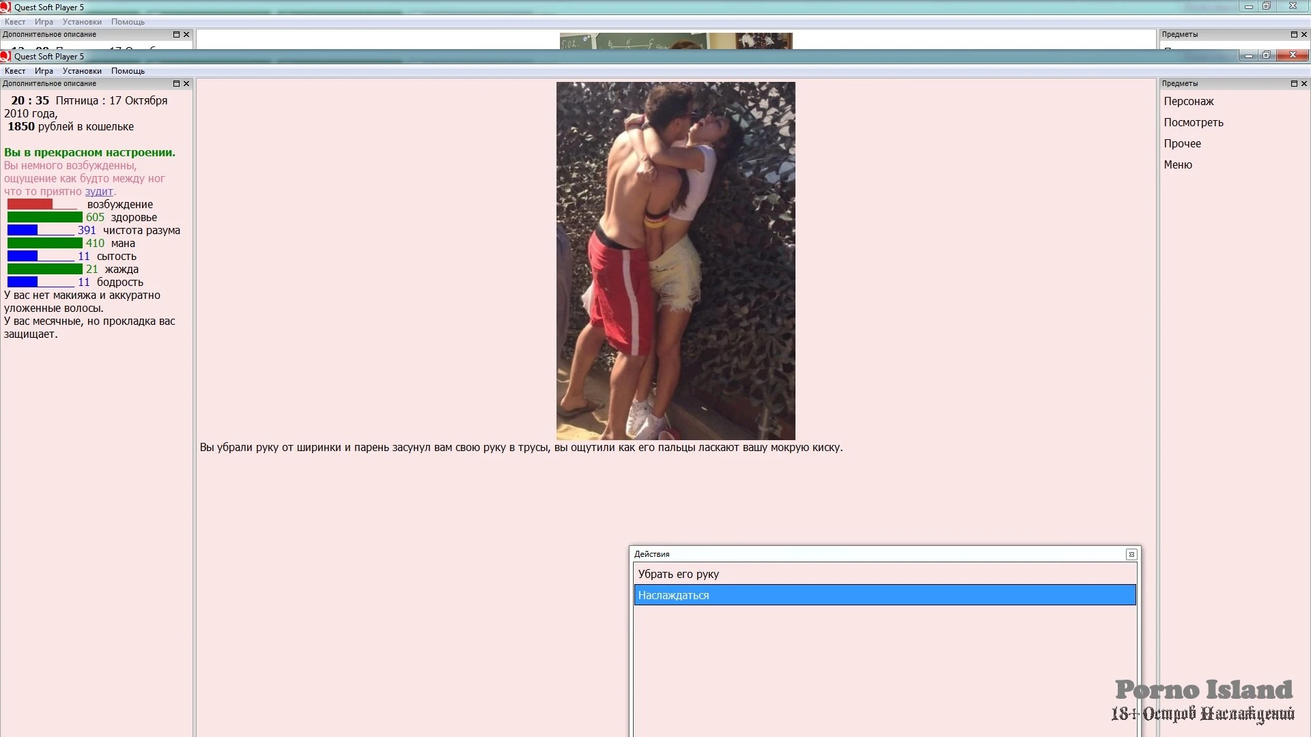Open the Квест menu in front window
The image size is (1311, 737).
coord(15,71)
